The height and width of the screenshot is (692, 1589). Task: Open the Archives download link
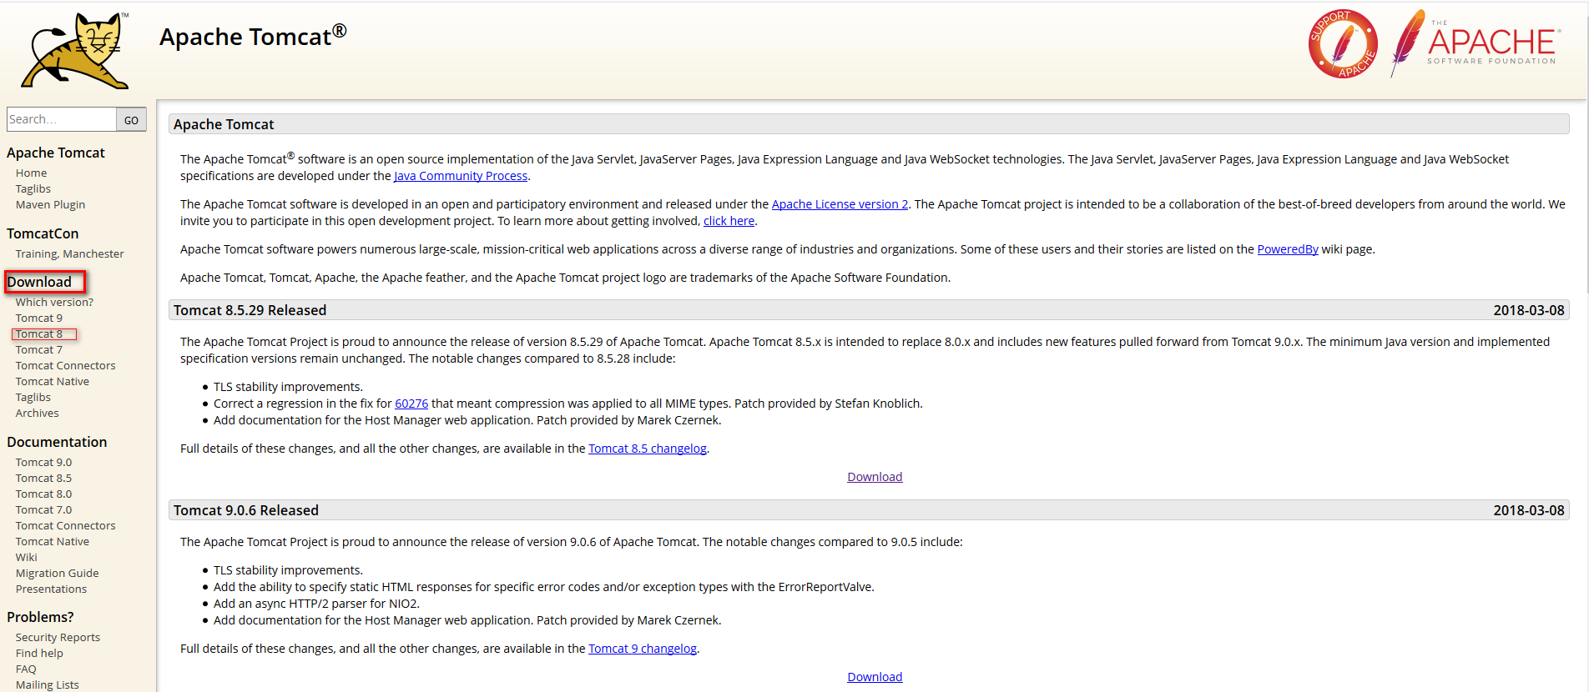tap(37, 413)
